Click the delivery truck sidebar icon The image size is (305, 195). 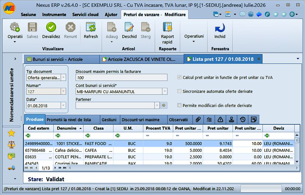coord(11,168)
